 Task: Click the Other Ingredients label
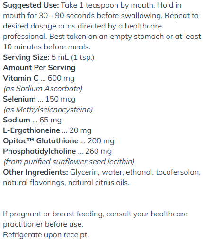click(x=35, y=172)
